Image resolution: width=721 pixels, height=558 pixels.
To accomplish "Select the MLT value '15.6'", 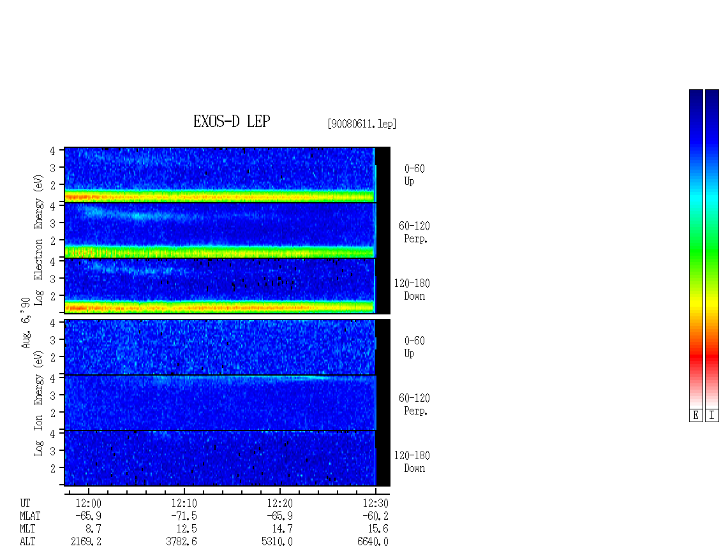I will (378, 529).
